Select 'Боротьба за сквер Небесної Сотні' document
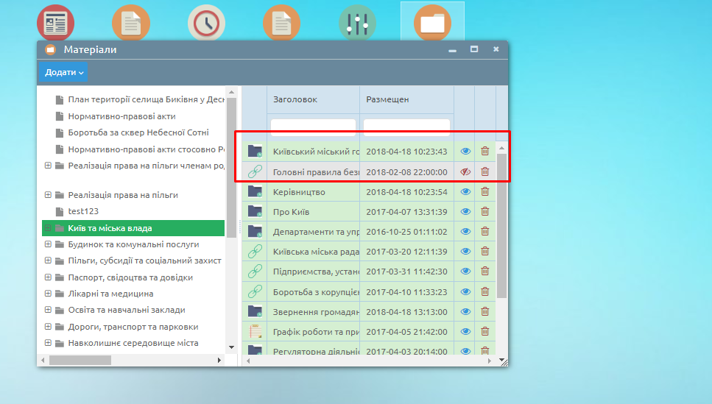The image size is (712, 404). click(x=138, y=132)
